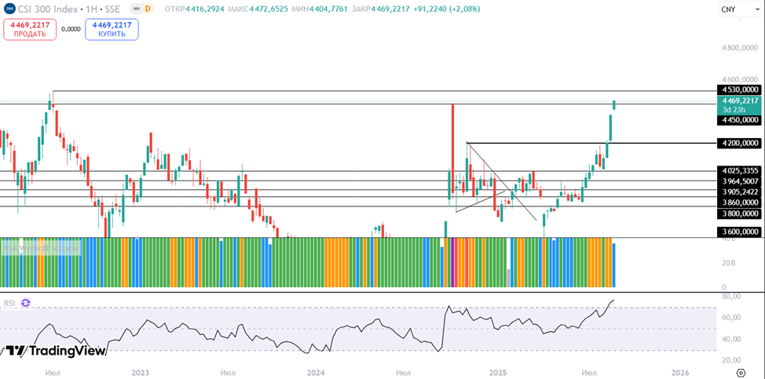Click the 4530,0000 horizontal line price label
The width and height of the screenshot is (765, 379).
739,90
